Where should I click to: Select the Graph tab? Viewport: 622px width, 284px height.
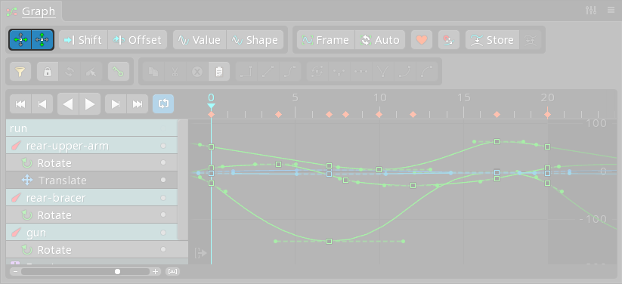point(39,11)
